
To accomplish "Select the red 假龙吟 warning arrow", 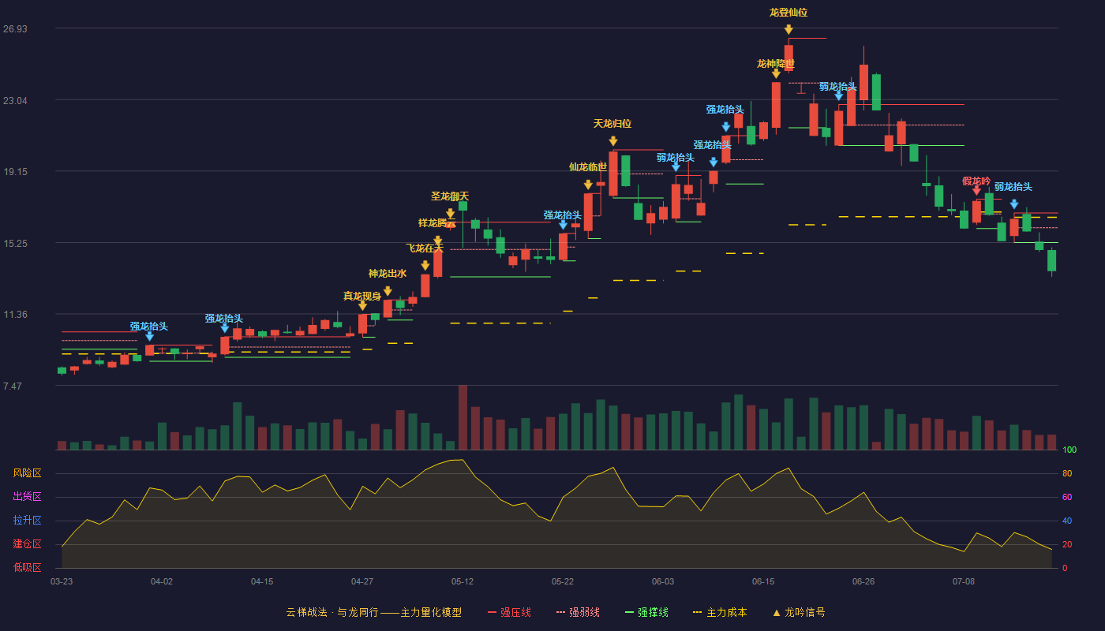I will (x=976, y=191).
